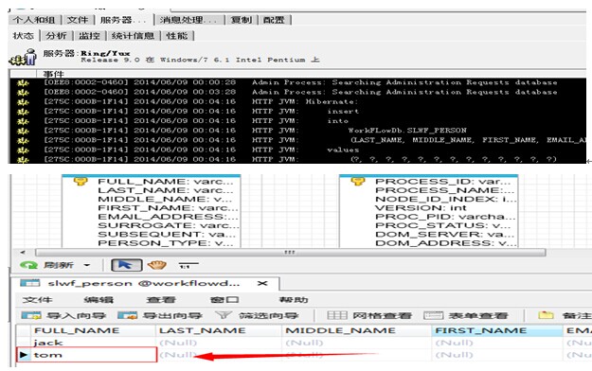This screenshot has width=592, height=371.
Task: Switch to 表单查看 form view
Action: click(466, 315)
